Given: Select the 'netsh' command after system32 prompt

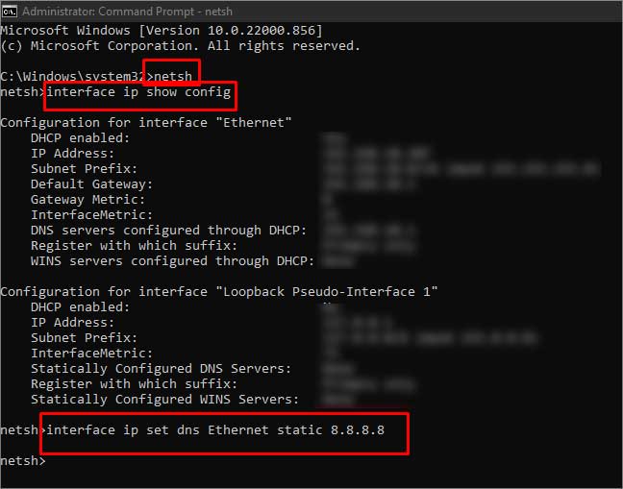Looking at the screenshot, I should click(173, 76).
